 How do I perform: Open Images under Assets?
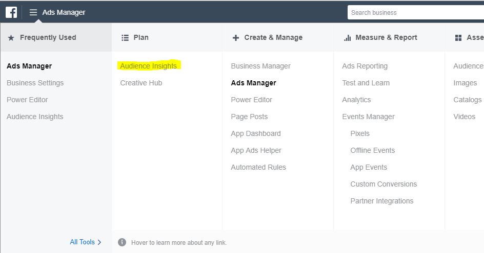coord(465,83)
